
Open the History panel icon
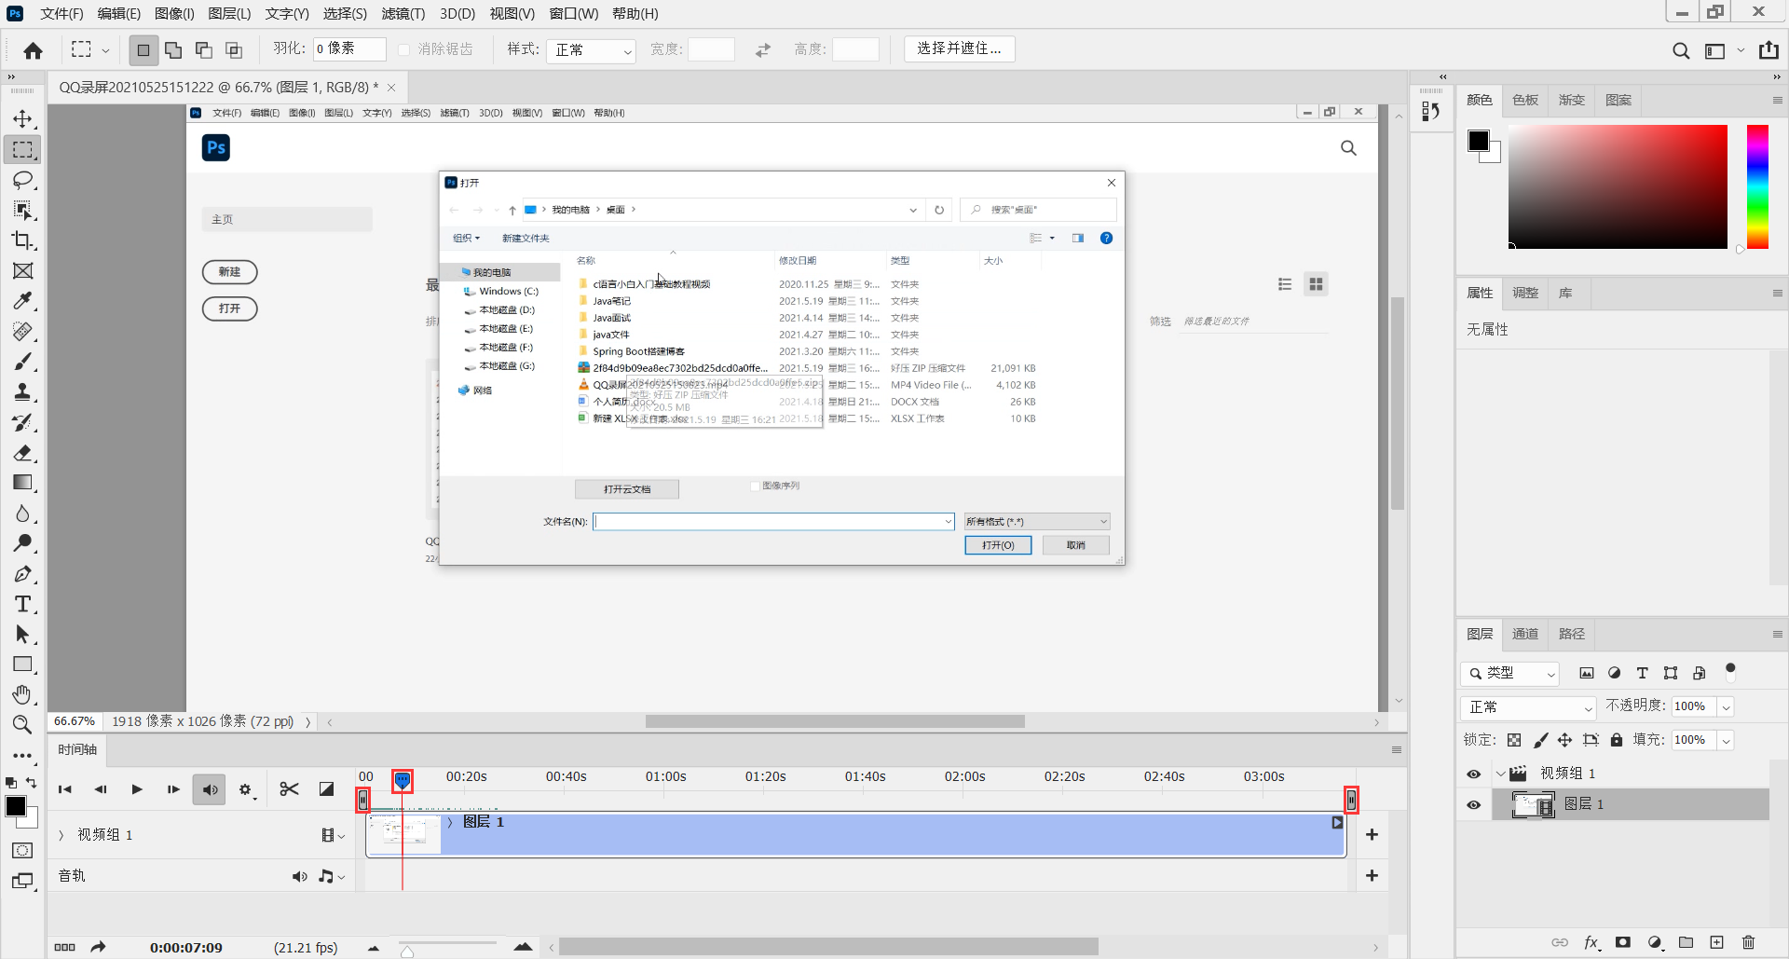tap(1431, 112)
